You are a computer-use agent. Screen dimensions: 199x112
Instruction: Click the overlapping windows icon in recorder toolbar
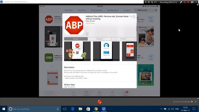pyautogui.click(x=149, y=2)
